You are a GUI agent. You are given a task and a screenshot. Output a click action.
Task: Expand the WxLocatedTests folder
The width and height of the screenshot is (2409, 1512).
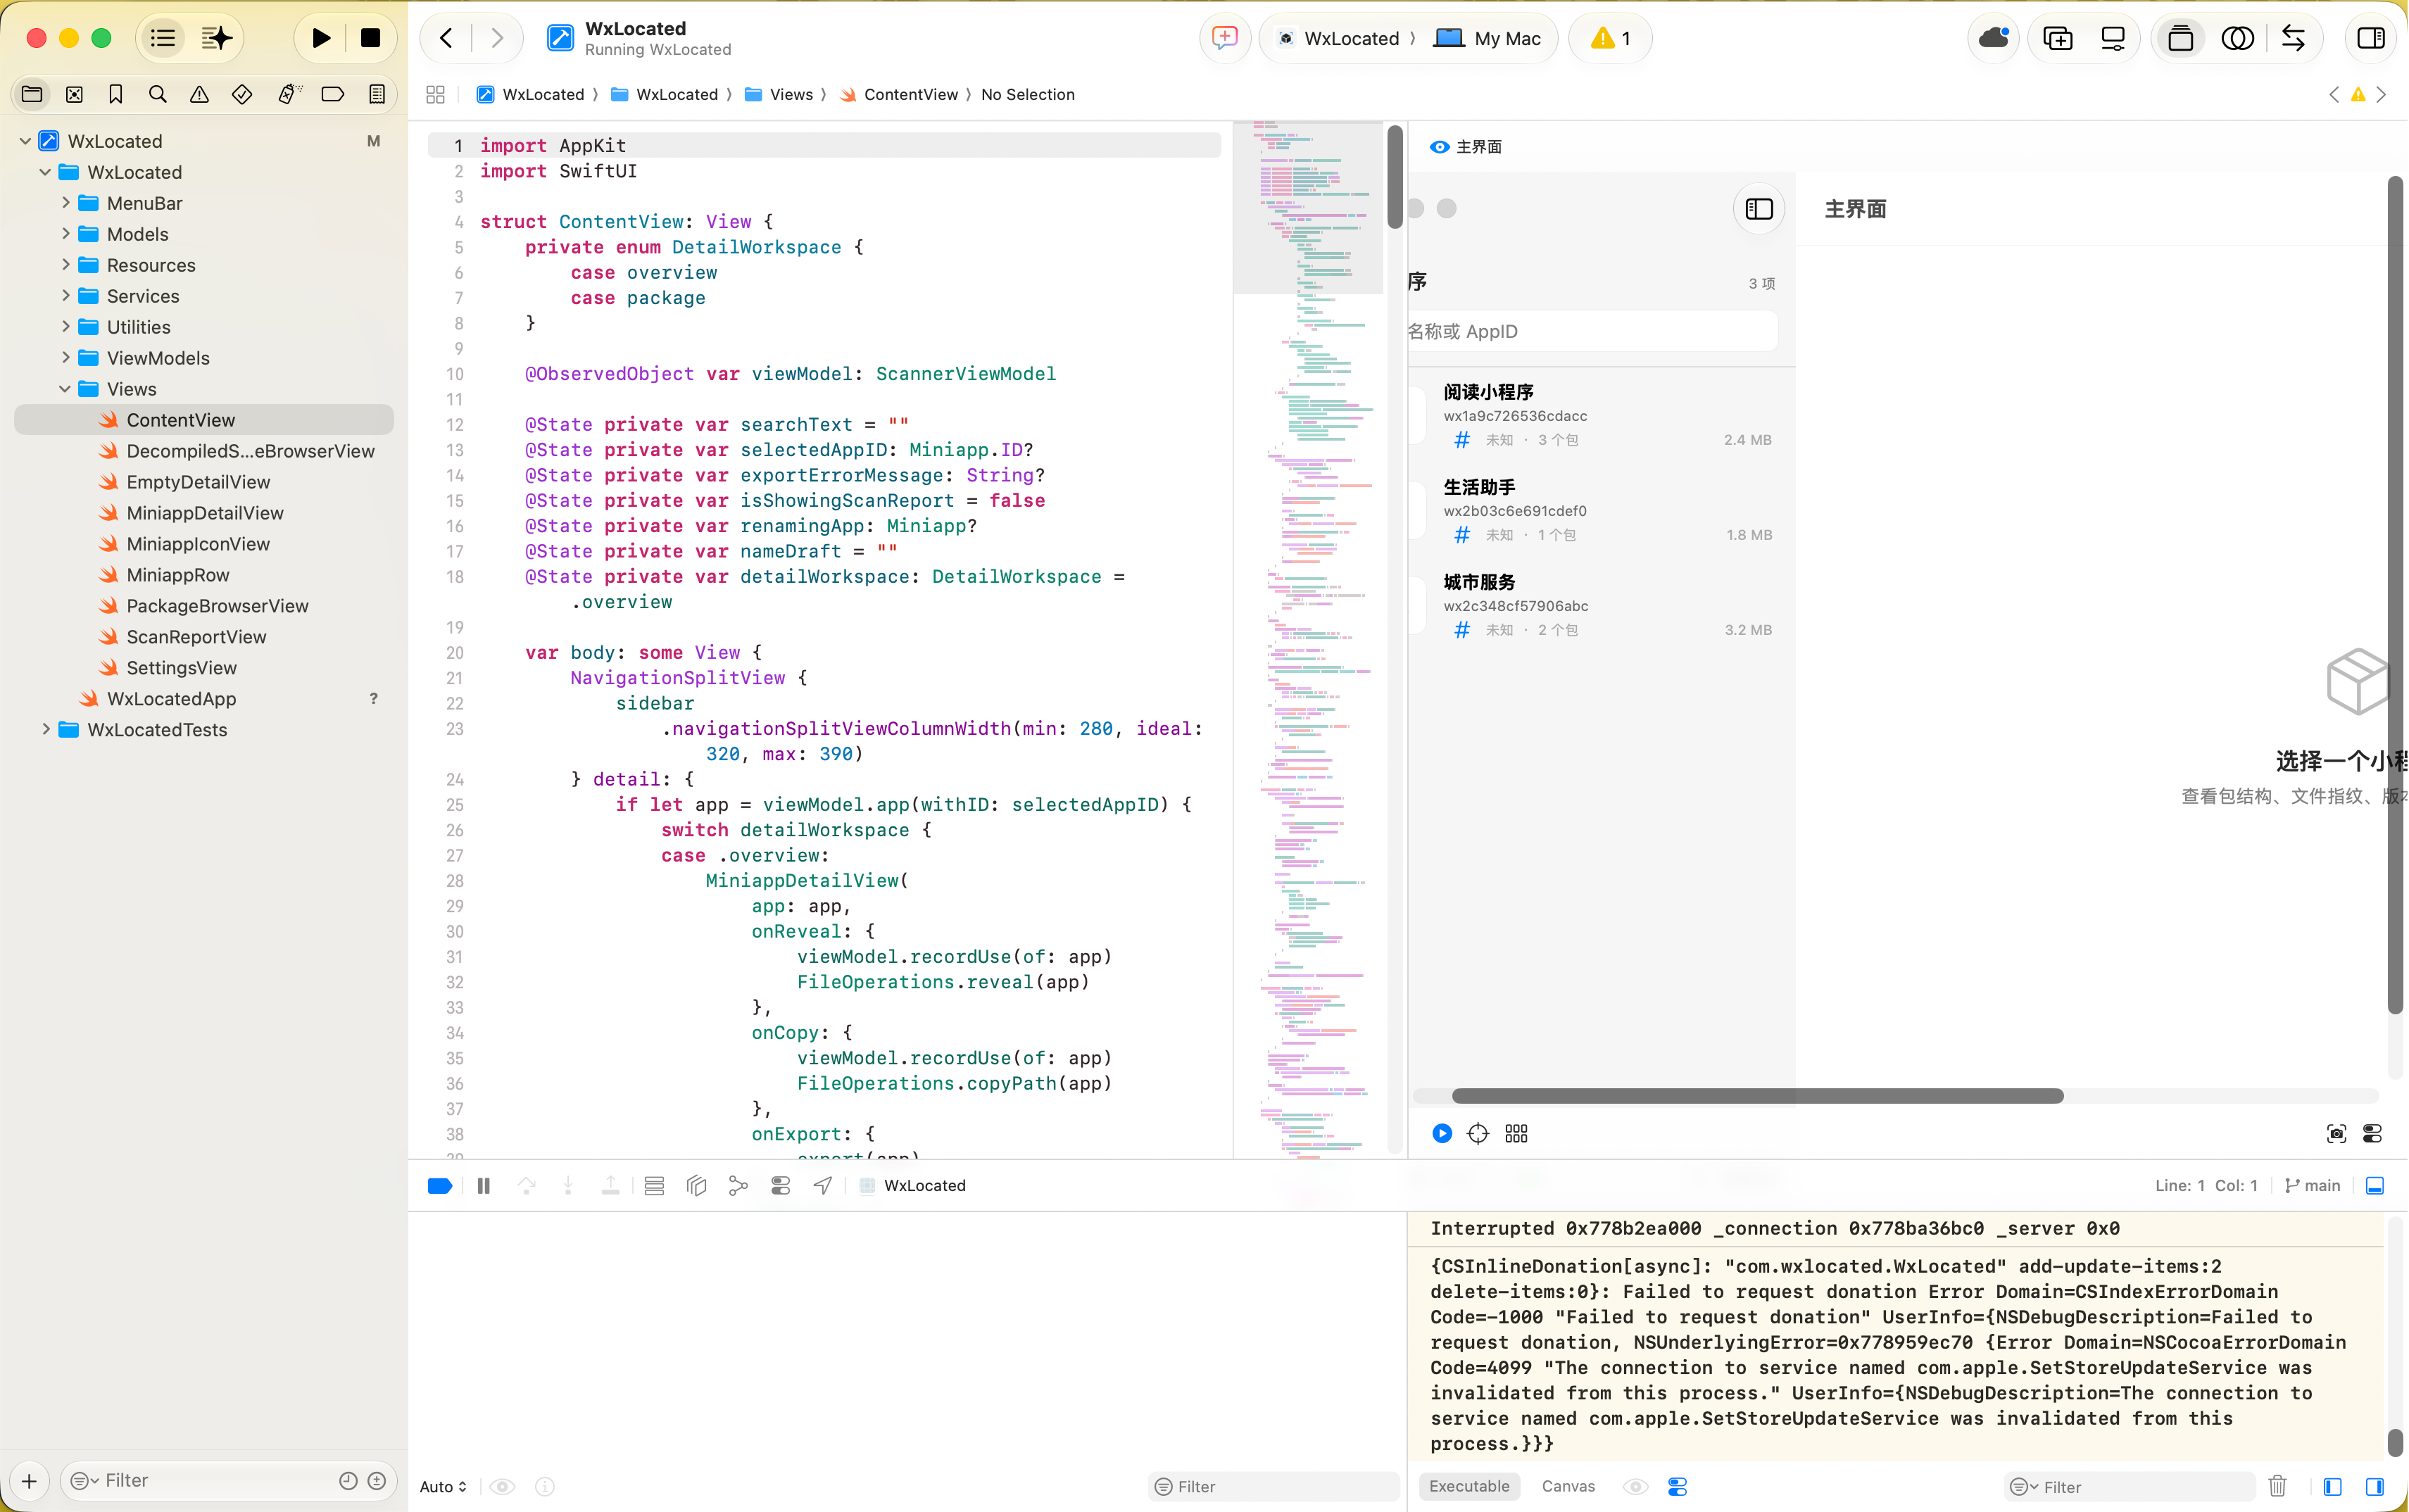click(46, 730)
